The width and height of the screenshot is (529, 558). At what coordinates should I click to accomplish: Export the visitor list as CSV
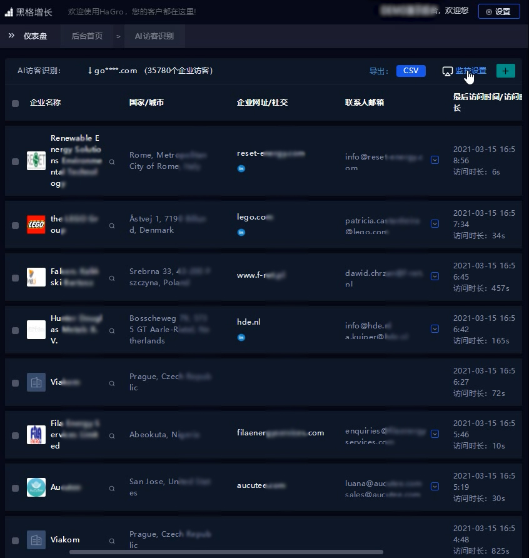click(411, 71)
